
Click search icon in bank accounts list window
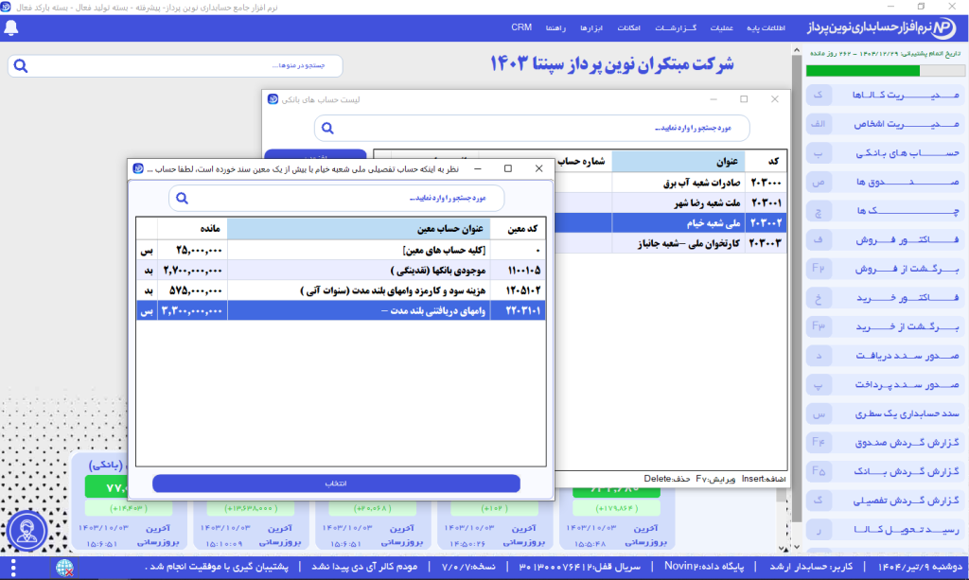(327, 128)
